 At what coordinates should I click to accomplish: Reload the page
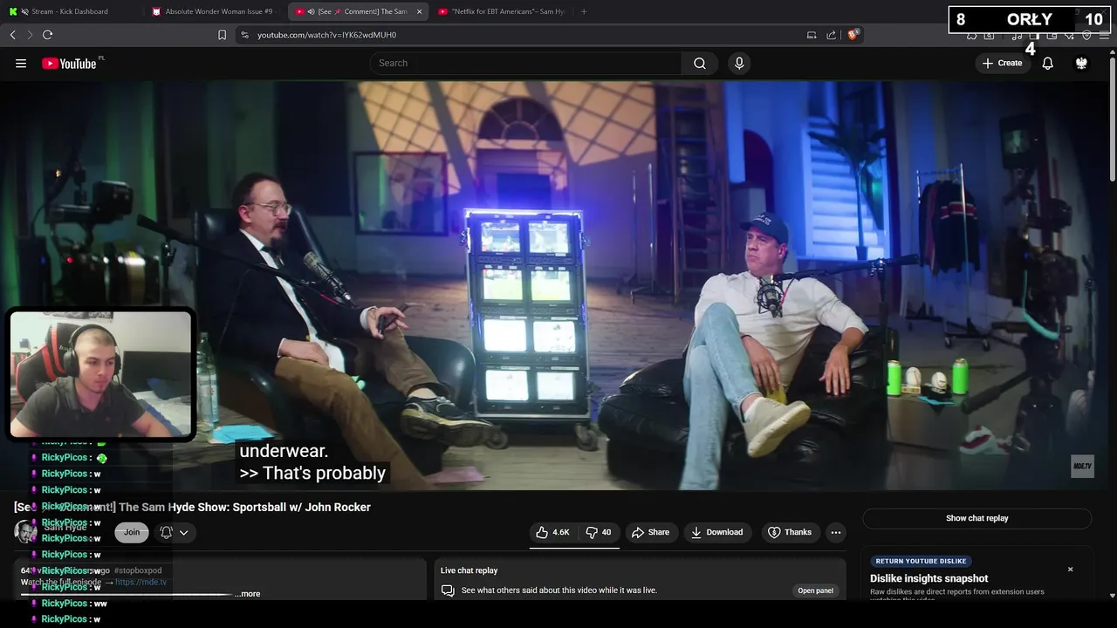click(47, 35)
